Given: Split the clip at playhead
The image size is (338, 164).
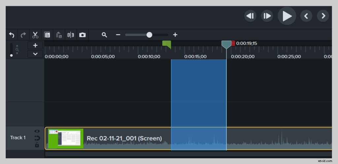Looking at the screenshot, I should 71,35.
